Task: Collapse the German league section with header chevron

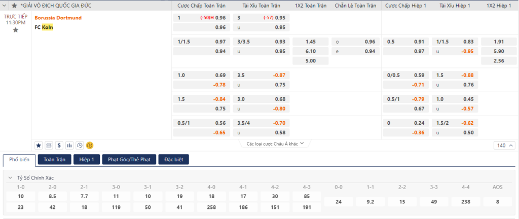Action: pos(6,6)
